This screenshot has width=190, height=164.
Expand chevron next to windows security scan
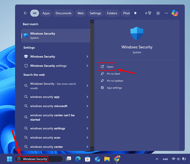coord(87,137)
